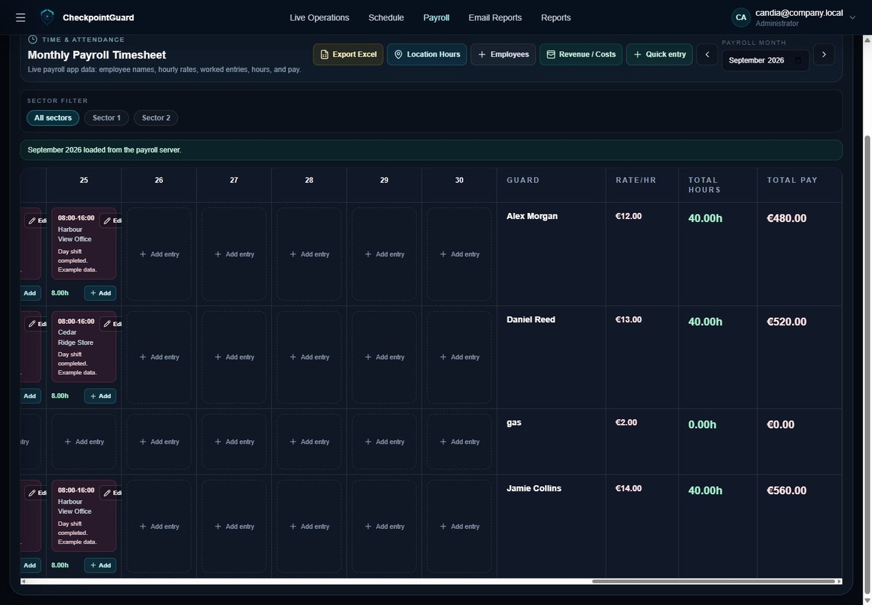
Task: Add entry for Jamie Collins on day 27
Action: (234, 527)
